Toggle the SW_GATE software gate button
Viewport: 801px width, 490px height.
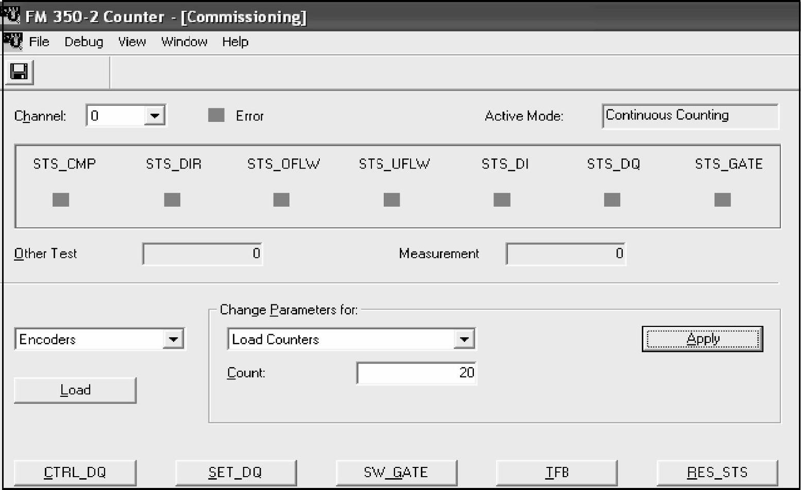[x=396, y=472]
